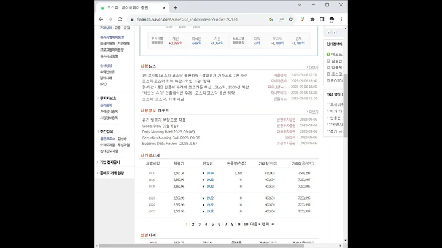Select the 조건검색 menu heading
Viewport: 442px width, 248px height.
click(106, 131)
